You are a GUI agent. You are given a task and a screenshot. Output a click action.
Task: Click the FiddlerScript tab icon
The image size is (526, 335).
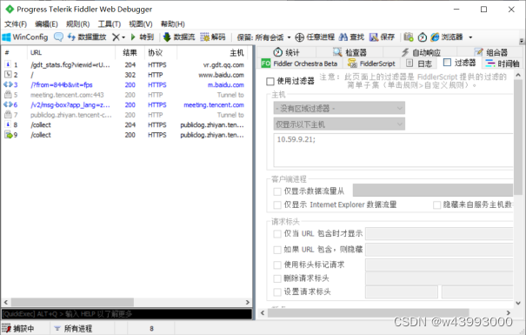352,64
